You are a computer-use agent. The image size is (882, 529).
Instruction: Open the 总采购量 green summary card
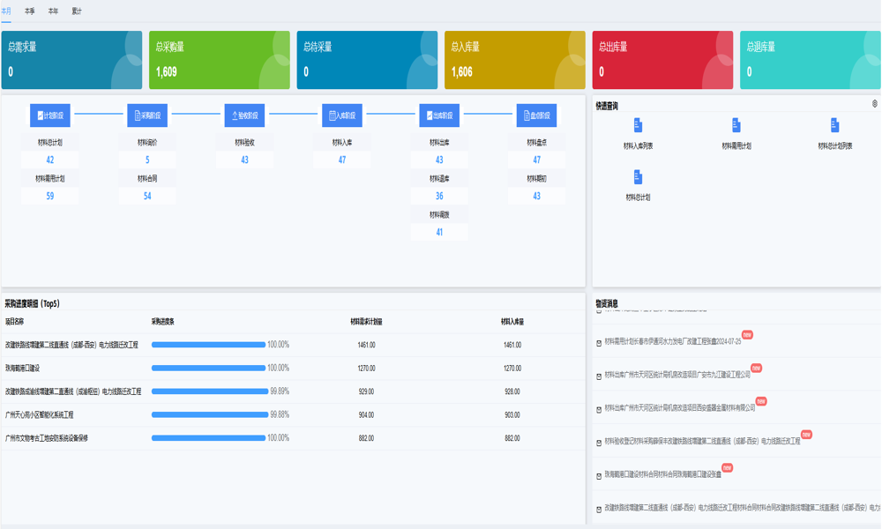click(220, 60)
